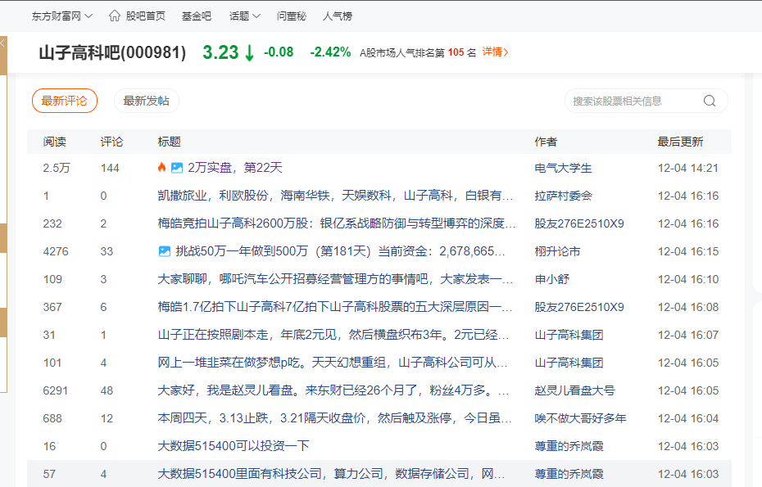Click timestamp 12-04 16:15
Image resolution: width=762 pixels, height=487 pixels.
tap(688, 251)
